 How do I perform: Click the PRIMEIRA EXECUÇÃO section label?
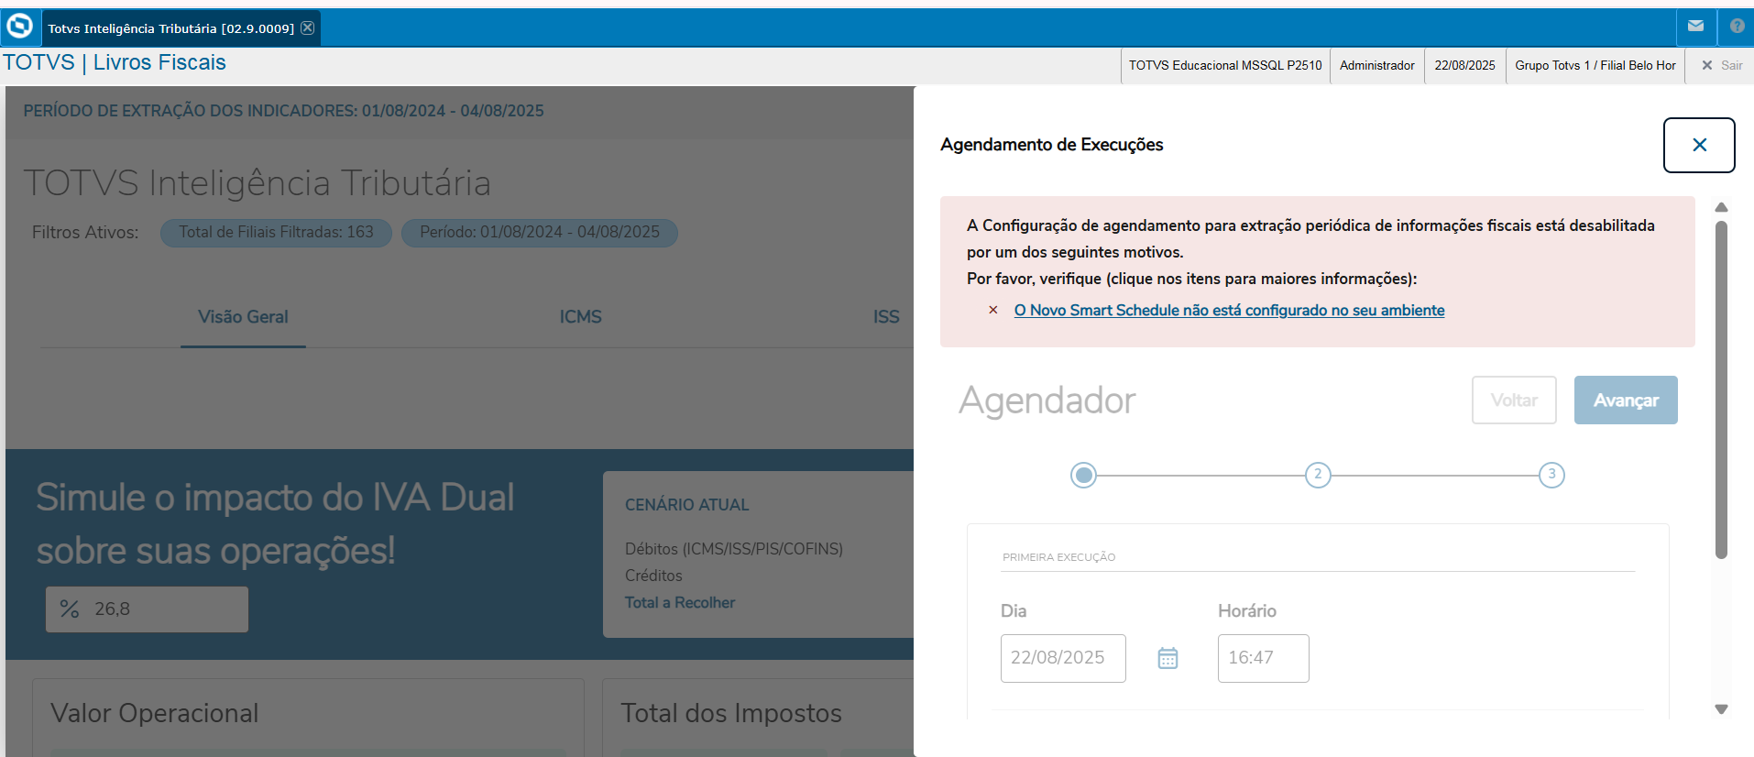tap(1059, 557)
